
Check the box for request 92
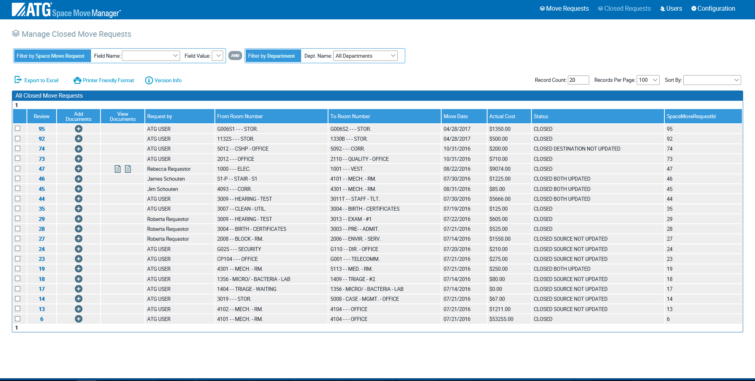coord(18,138)
